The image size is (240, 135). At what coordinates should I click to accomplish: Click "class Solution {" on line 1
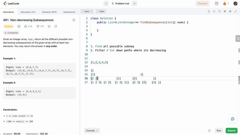tap(103, 18)
